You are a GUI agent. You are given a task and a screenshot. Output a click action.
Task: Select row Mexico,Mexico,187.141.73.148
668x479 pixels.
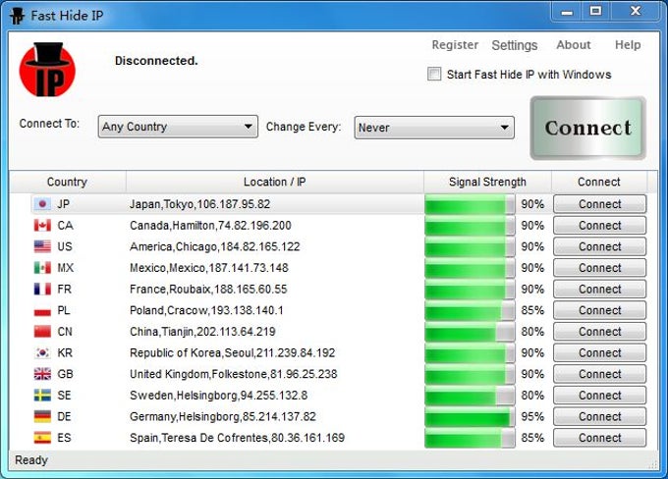[208, 268]
